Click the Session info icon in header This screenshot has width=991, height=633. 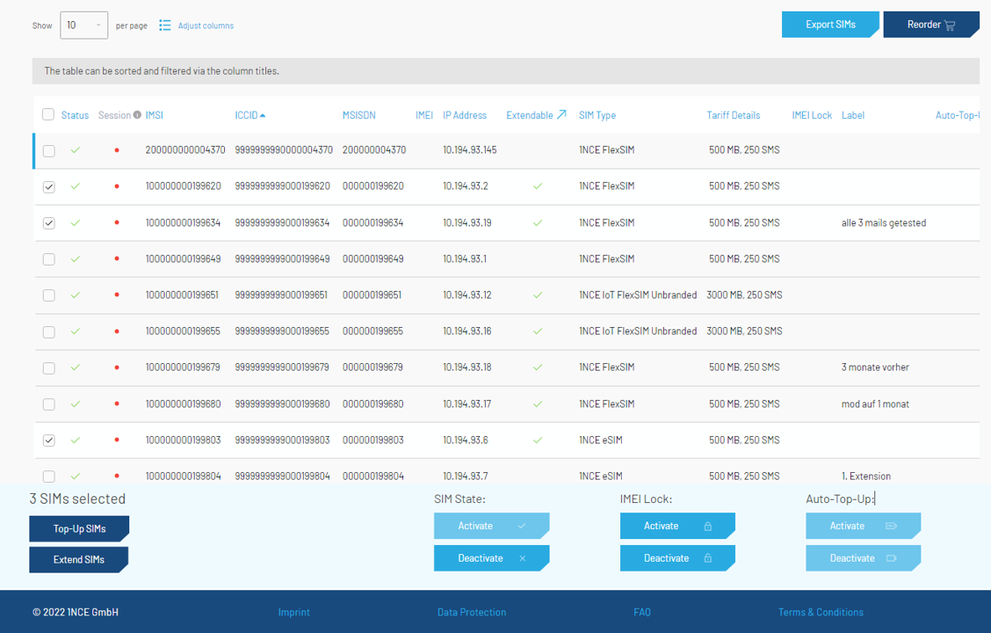tap(137, 115)
